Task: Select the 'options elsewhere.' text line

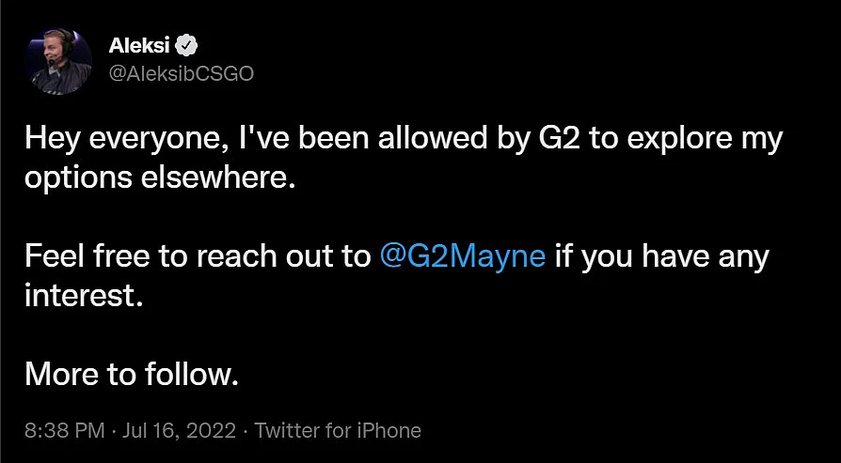Action: point(160,178)
